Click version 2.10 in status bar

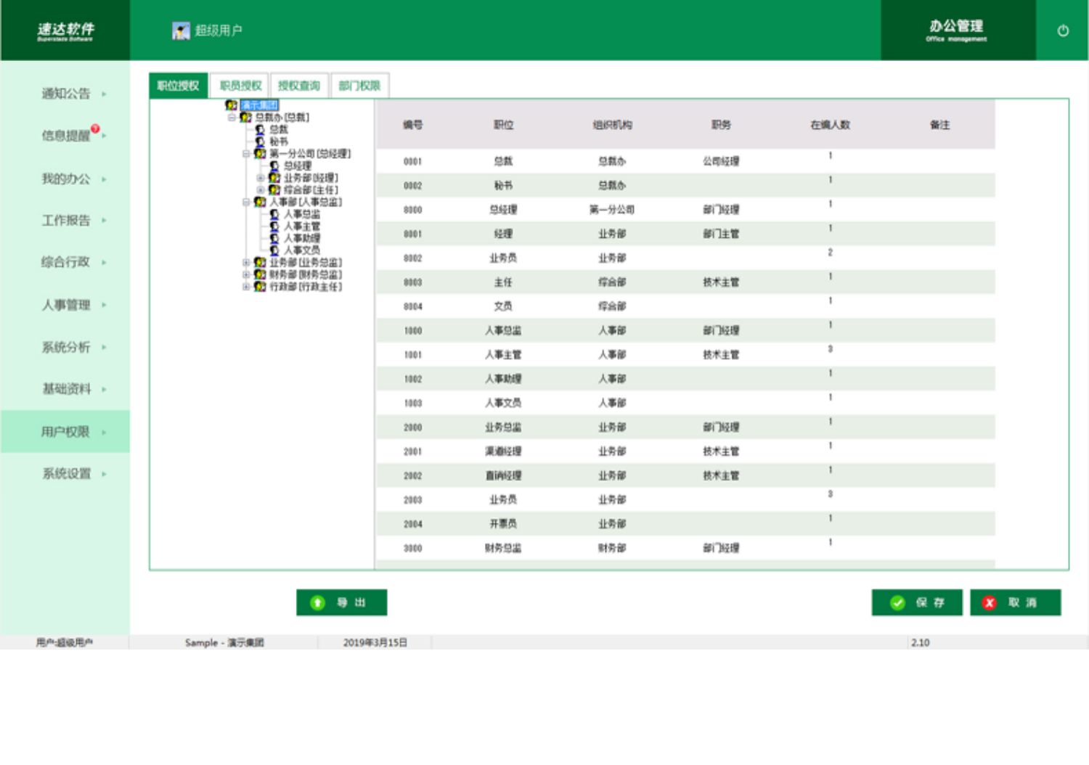(x=920, y=642)
